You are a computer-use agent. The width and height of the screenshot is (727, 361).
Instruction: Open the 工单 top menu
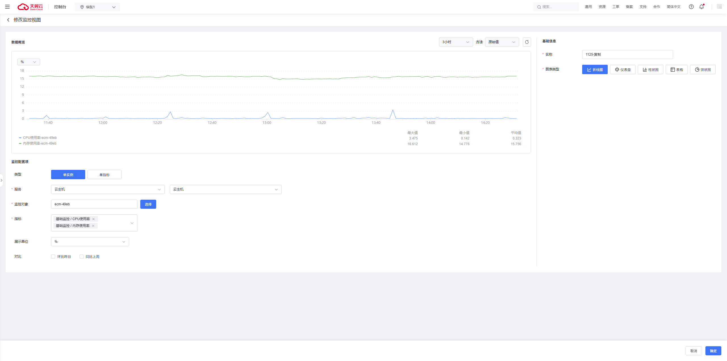615,7
